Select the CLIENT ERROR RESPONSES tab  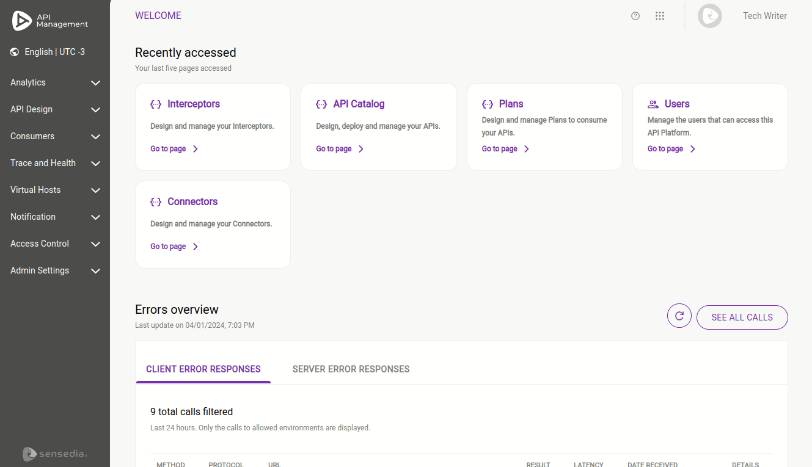[x=203, y=369]
